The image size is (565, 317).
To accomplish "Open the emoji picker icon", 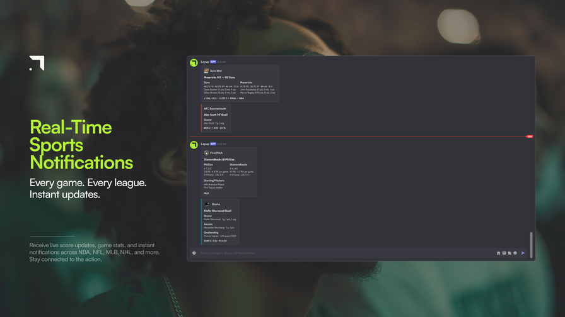I will (515, 253).
